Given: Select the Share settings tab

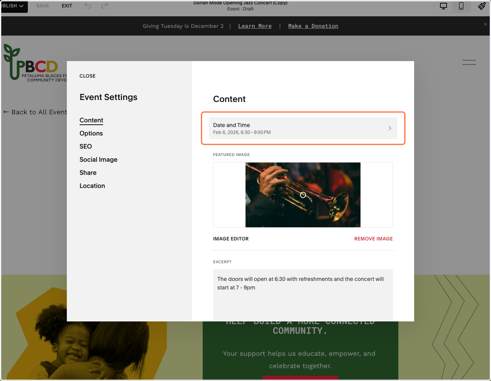Looking at the screenshot, I should click(x=88, y=173).
